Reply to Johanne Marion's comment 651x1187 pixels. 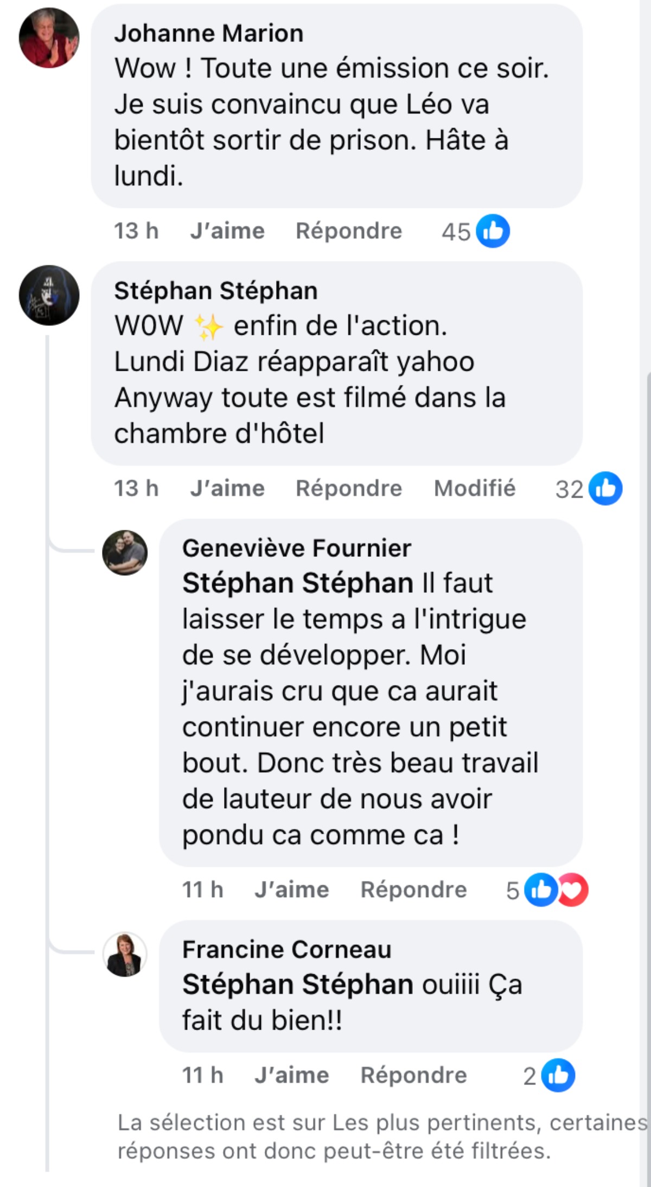349,231
